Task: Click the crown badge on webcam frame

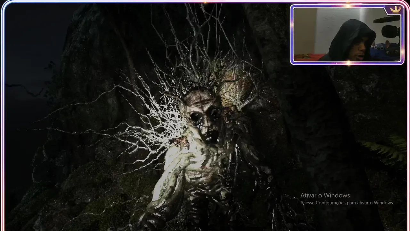Action: click(395, 9)
